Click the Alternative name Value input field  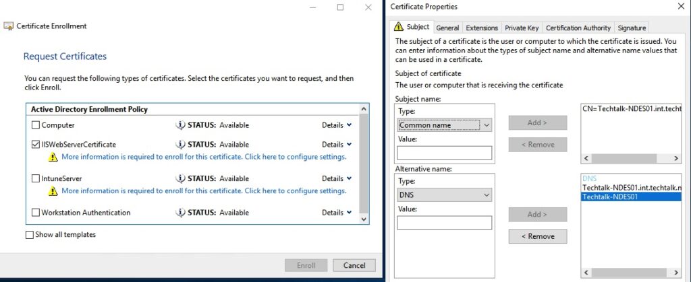point(445,223)
